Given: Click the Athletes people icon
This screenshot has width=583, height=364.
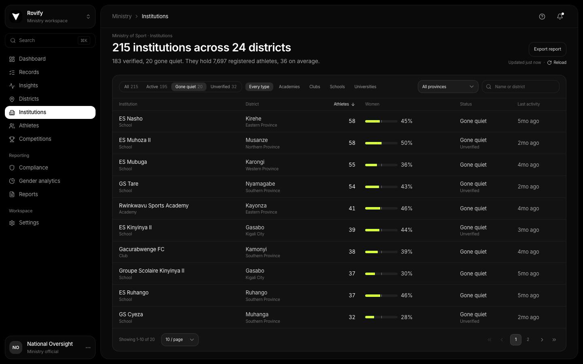Looking at the screenshot, I should click(12, 126).
